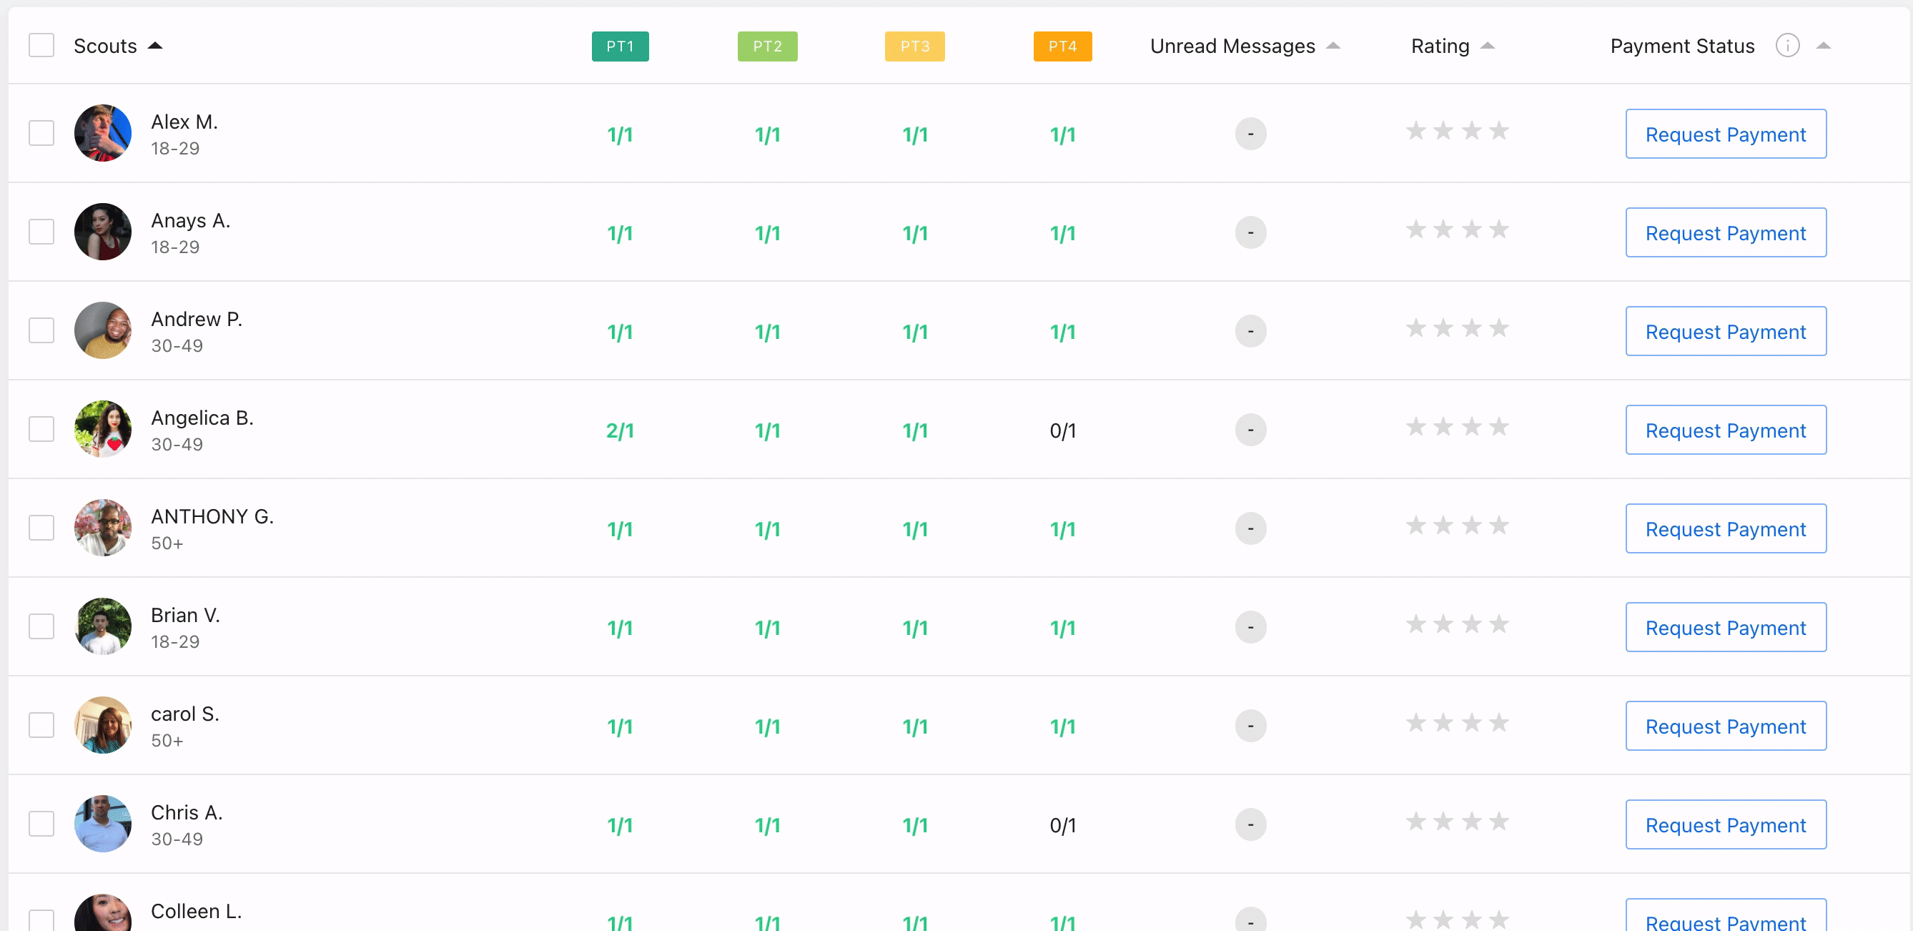Request payment for Chris A.
Viewport: 1913px width, 931px height.
(1726, 824)
